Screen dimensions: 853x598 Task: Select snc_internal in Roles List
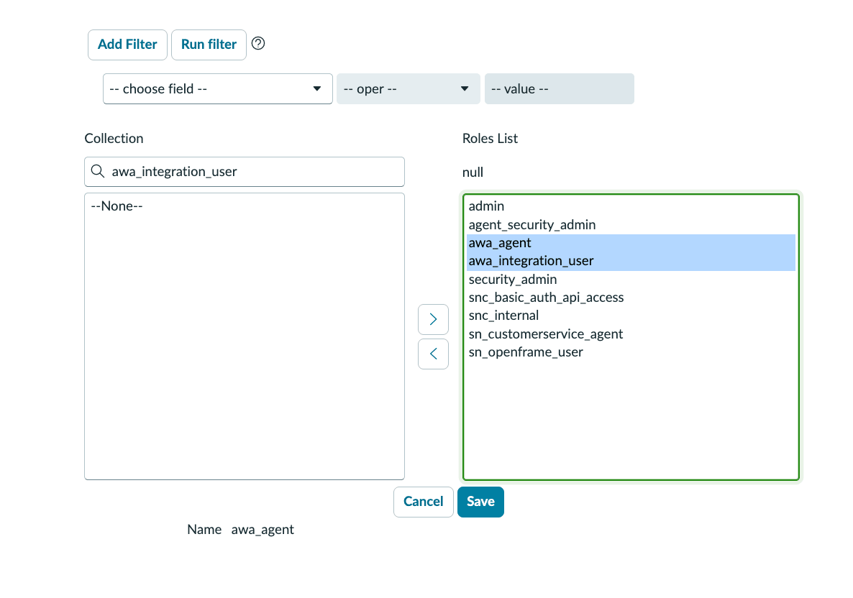(631, 316)
